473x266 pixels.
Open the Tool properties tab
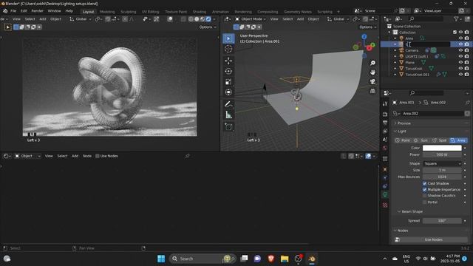(x=385, y=103)
